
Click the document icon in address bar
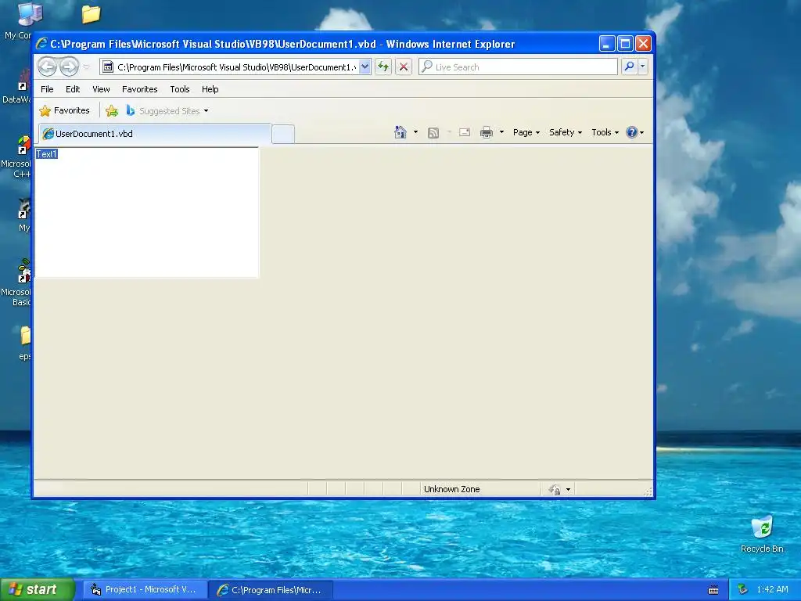coord(108,67)
